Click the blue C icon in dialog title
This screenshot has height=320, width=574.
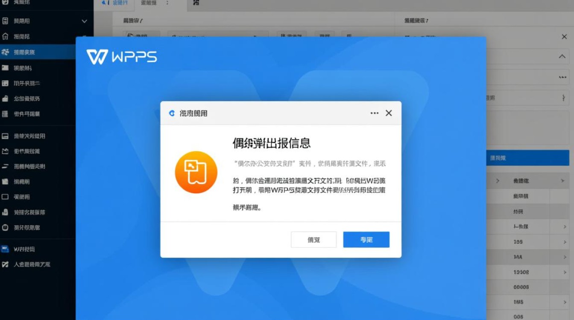[x=172, y=113]
